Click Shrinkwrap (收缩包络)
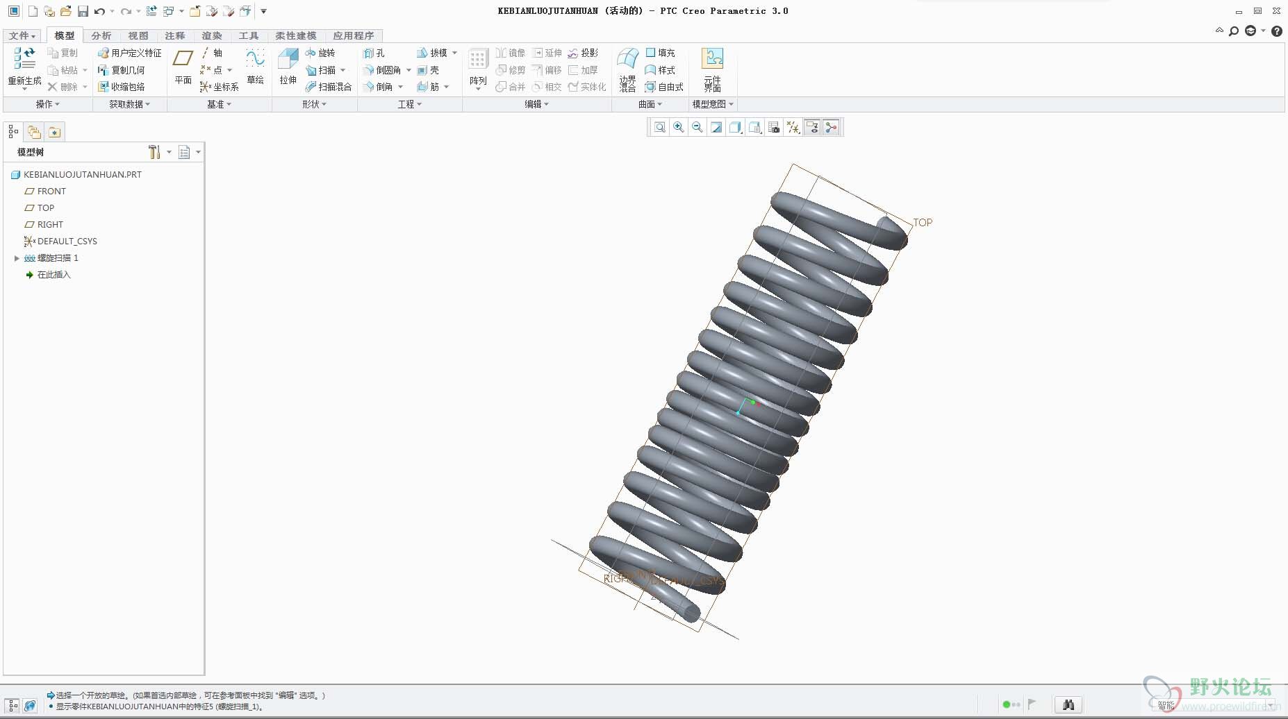1288x719 pixels. tap(121, 87)
